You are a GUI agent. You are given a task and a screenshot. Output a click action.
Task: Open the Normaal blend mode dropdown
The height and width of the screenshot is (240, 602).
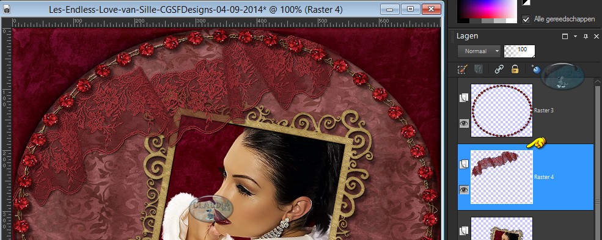pos(479,51)
